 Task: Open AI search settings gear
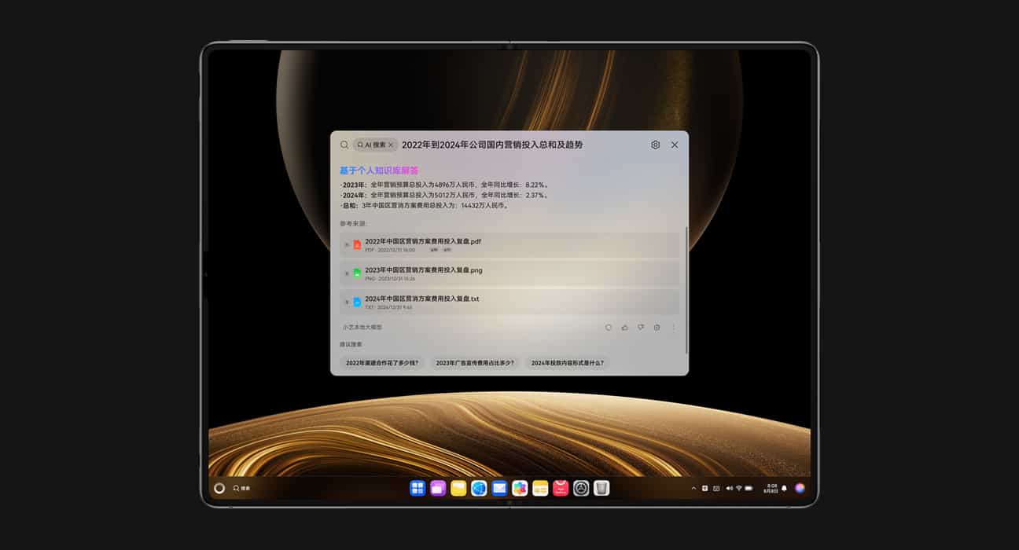pos(655,145)
